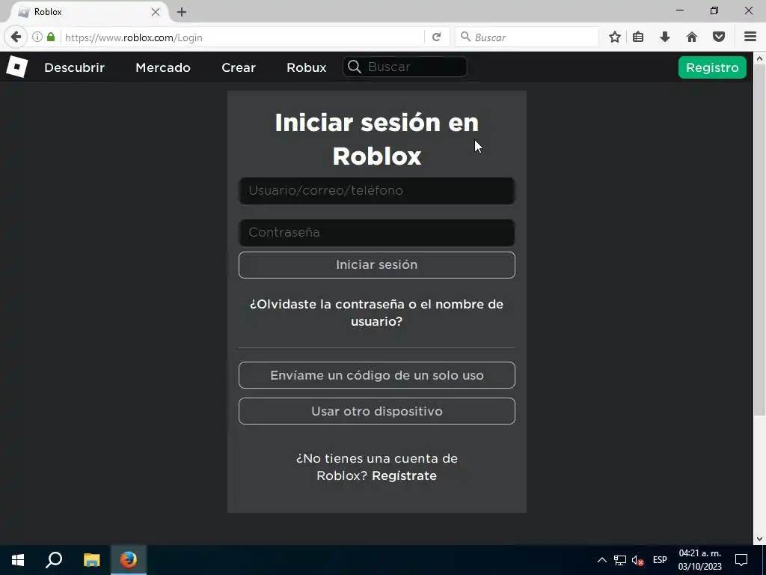Click the Pocket icon in toolbar
766x575 pixels.
(719, 37)
